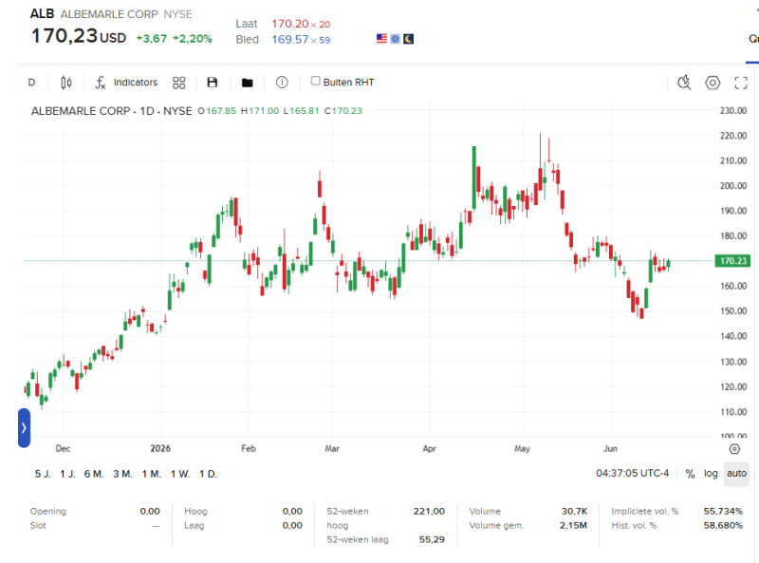Click the ALB ticker symbol
The image size is (759, 563).
(42, 14)
